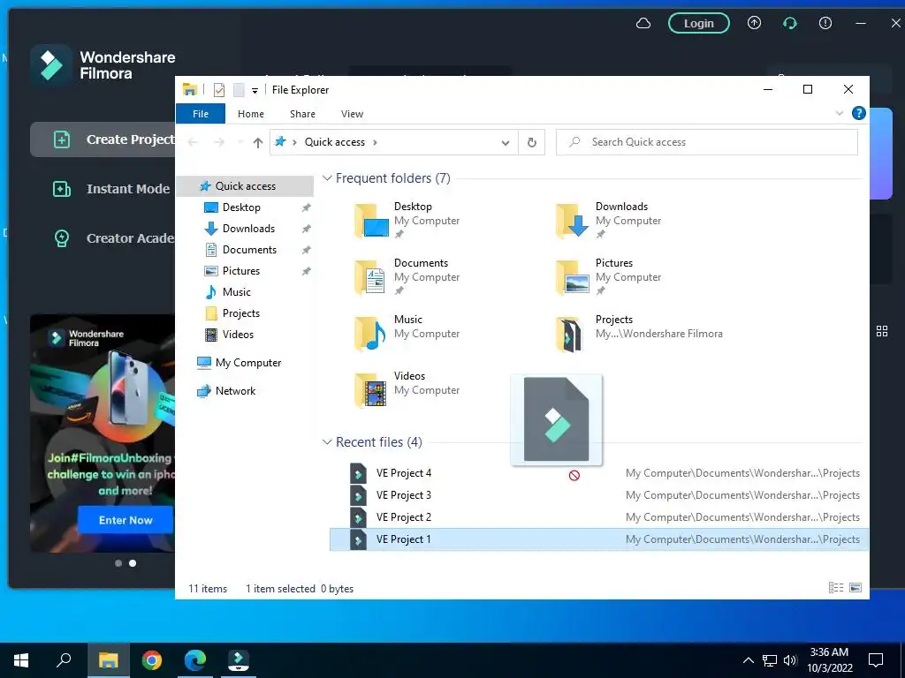Image resolution: width=905 pixels, height=678 pixels.
Task: Click taskbar search magnifier
Action: point(64,660)
